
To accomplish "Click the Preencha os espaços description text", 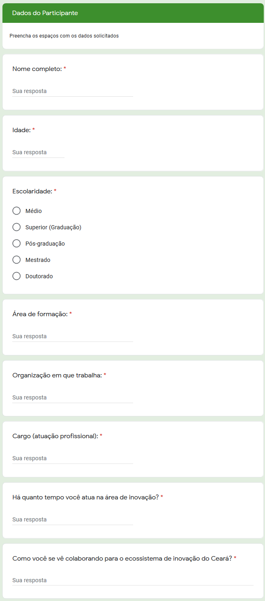I will tap(64, 36).
